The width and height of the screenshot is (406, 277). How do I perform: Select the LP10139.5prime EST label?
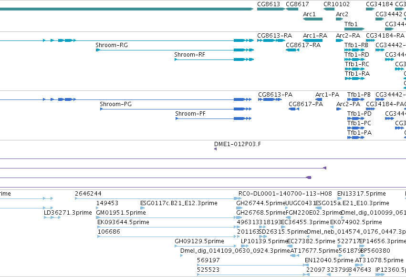pos(264,241)
